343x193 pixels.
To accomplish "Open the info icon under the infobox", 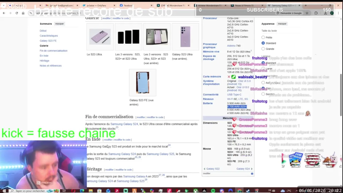I will pos(252,174).
